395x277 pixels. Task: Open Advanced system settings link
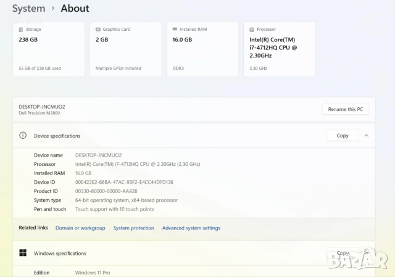click(191, 228)
